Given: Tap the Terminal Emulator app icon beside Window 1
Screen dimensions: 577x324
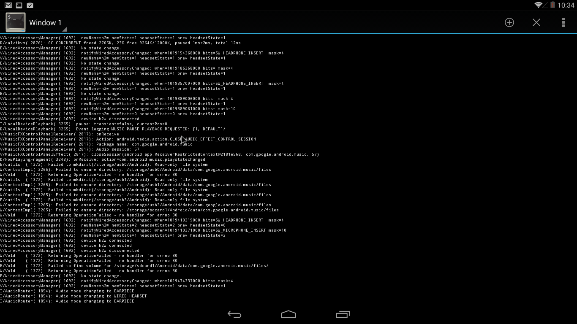Looking at the screenshot, I should 15,22.
